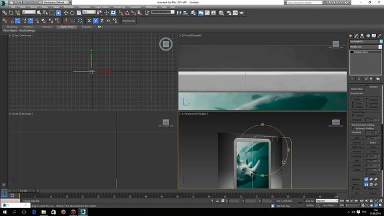Click the Align tool icon
Viewport: 384px width, 216px height.
pos(185,13)
